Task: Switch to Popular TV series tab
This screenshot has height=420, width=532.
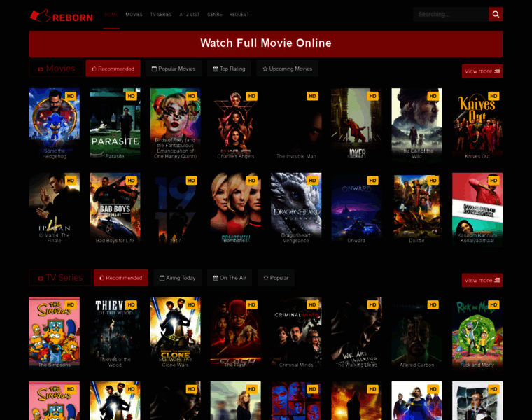Action: click(276, 278)
